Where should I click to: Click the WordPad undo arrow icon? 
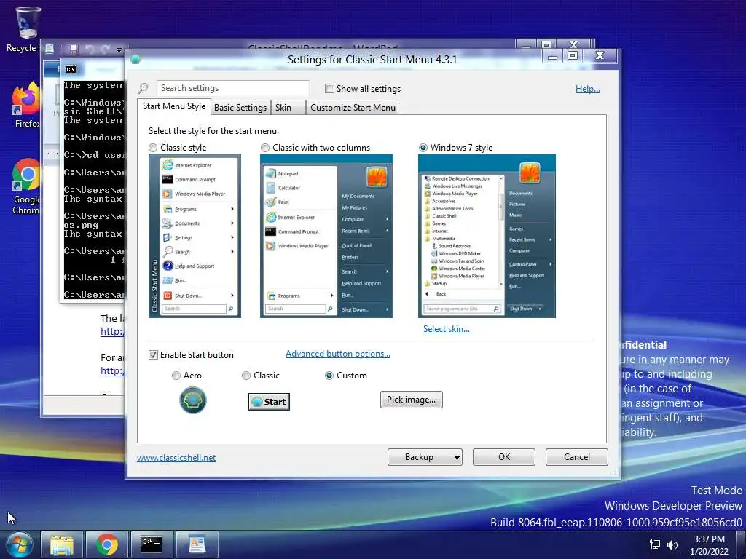click(x=90, y=49)
